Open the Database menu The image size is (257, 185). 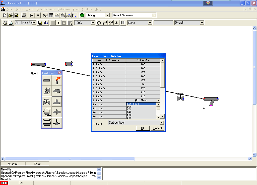point(63,9)
